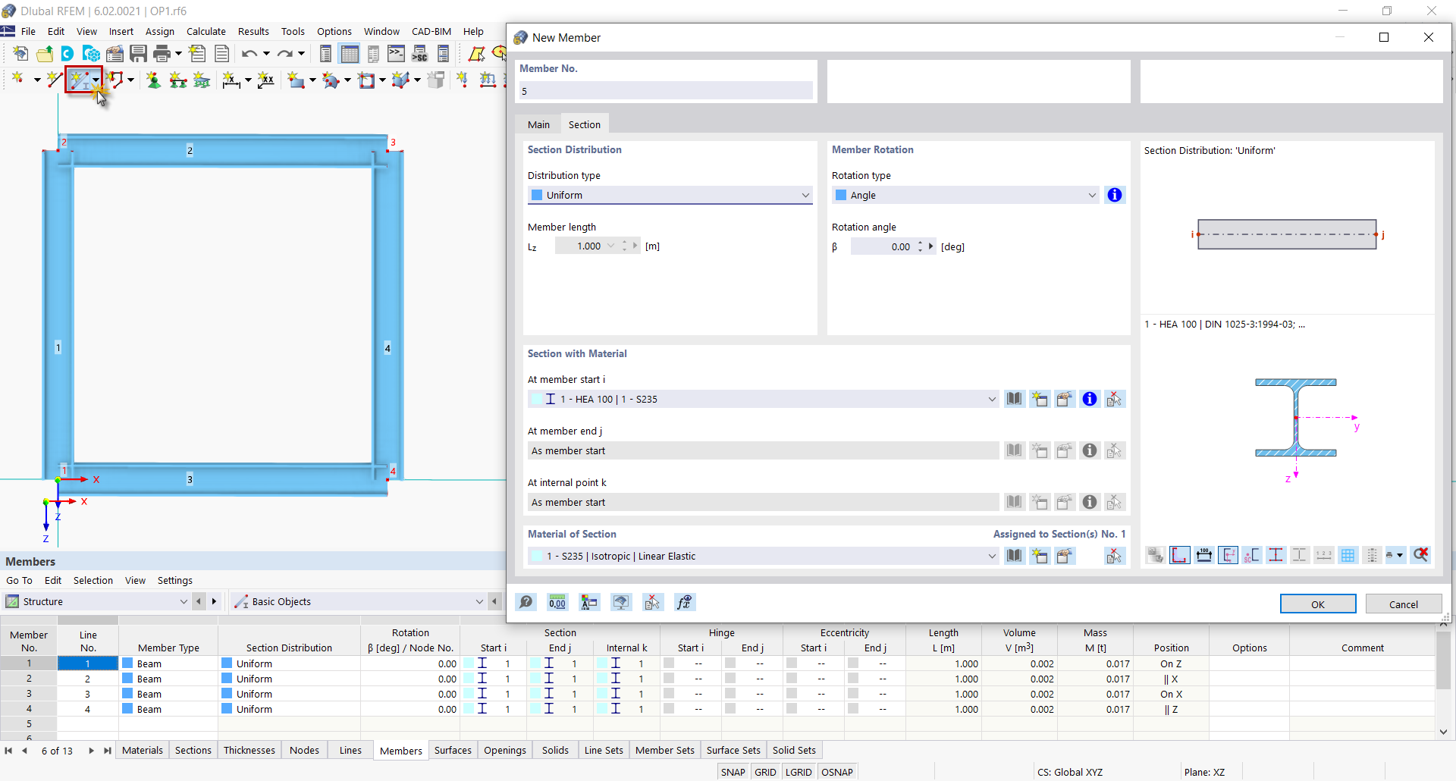The image size is (1456, 781).
Task: Toggle OSNAP in status bar
Action: 837,772
